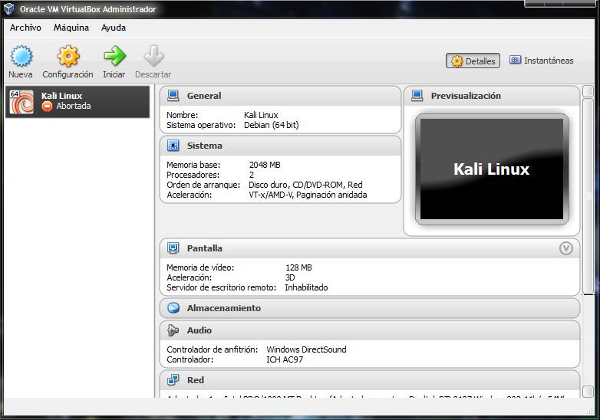Viewport: 600px width, 420px height.
Task: Open the Audio section header
Action: [370, 330]
